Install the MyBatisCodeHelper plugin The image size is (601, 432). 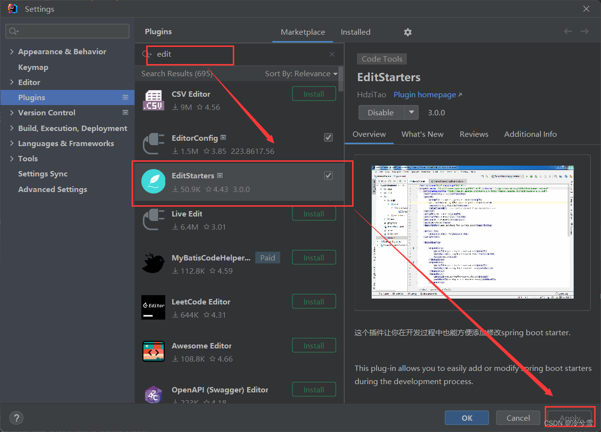314,258
